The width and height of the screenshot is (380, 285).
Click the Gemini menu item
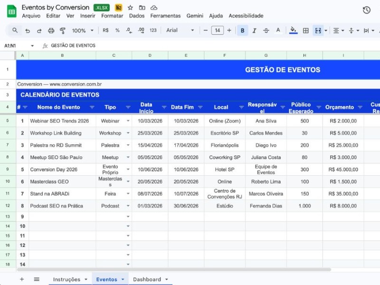point(195,16)
